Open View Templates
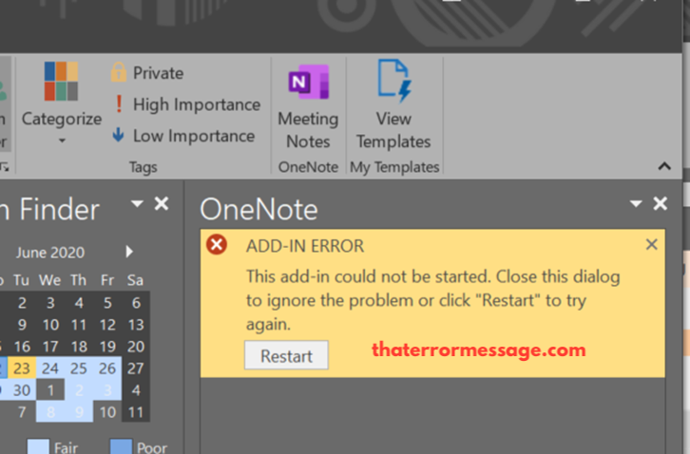 393,105
